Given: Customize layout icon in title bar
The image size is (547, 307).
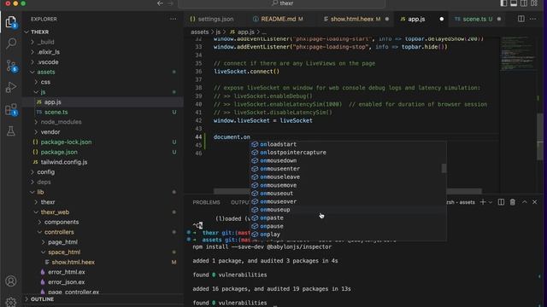Looking at the screenshot, I should [534, 3].
